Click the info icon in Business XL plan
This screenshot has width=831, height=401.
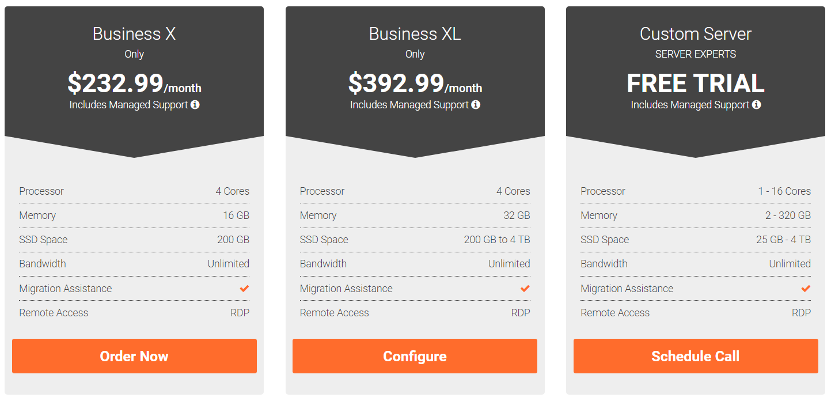point(476,105)
